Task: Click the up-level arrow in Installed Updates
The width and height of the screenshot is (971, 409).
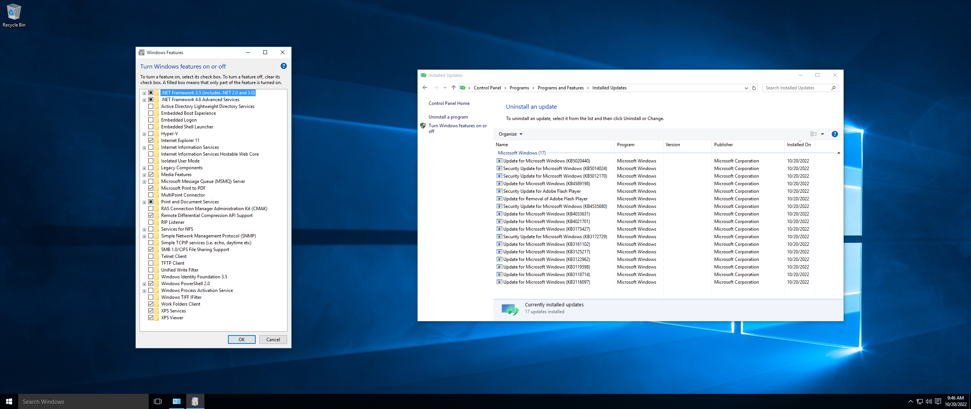Action: tap(453, 88)
